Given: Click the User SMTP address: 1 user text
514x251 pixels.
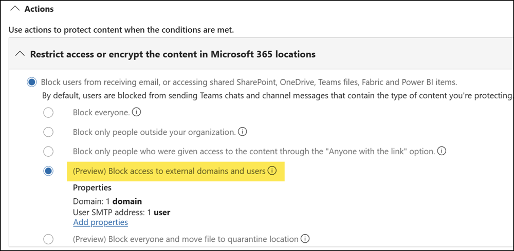Looking at the screenshot, I should coord(122,212).
